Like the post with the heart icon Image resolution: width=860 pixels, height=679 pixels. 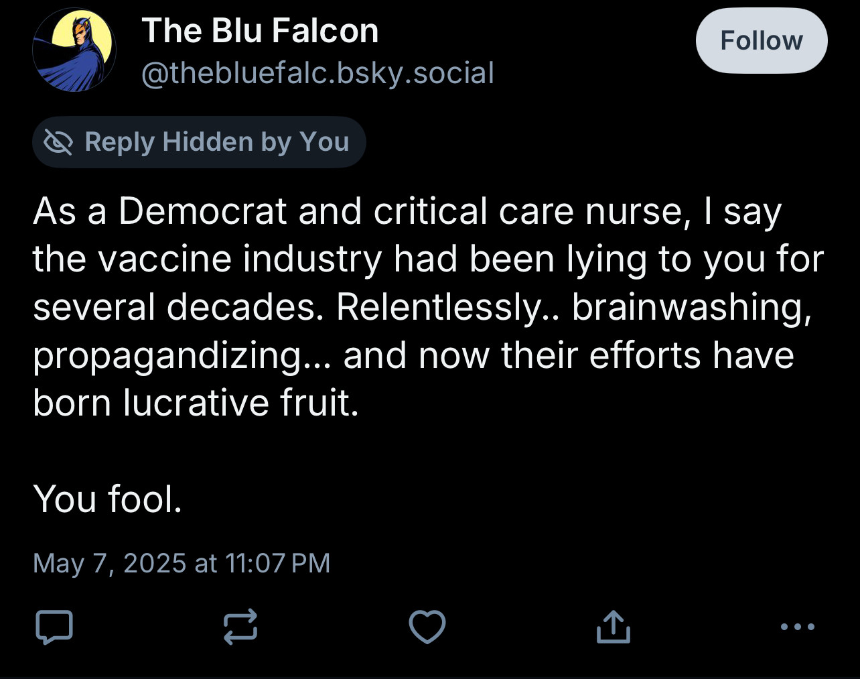click(427, 627)
